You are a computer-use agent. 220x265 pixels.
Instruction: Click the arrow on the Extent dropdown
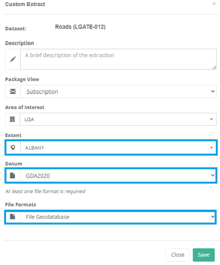211,148
